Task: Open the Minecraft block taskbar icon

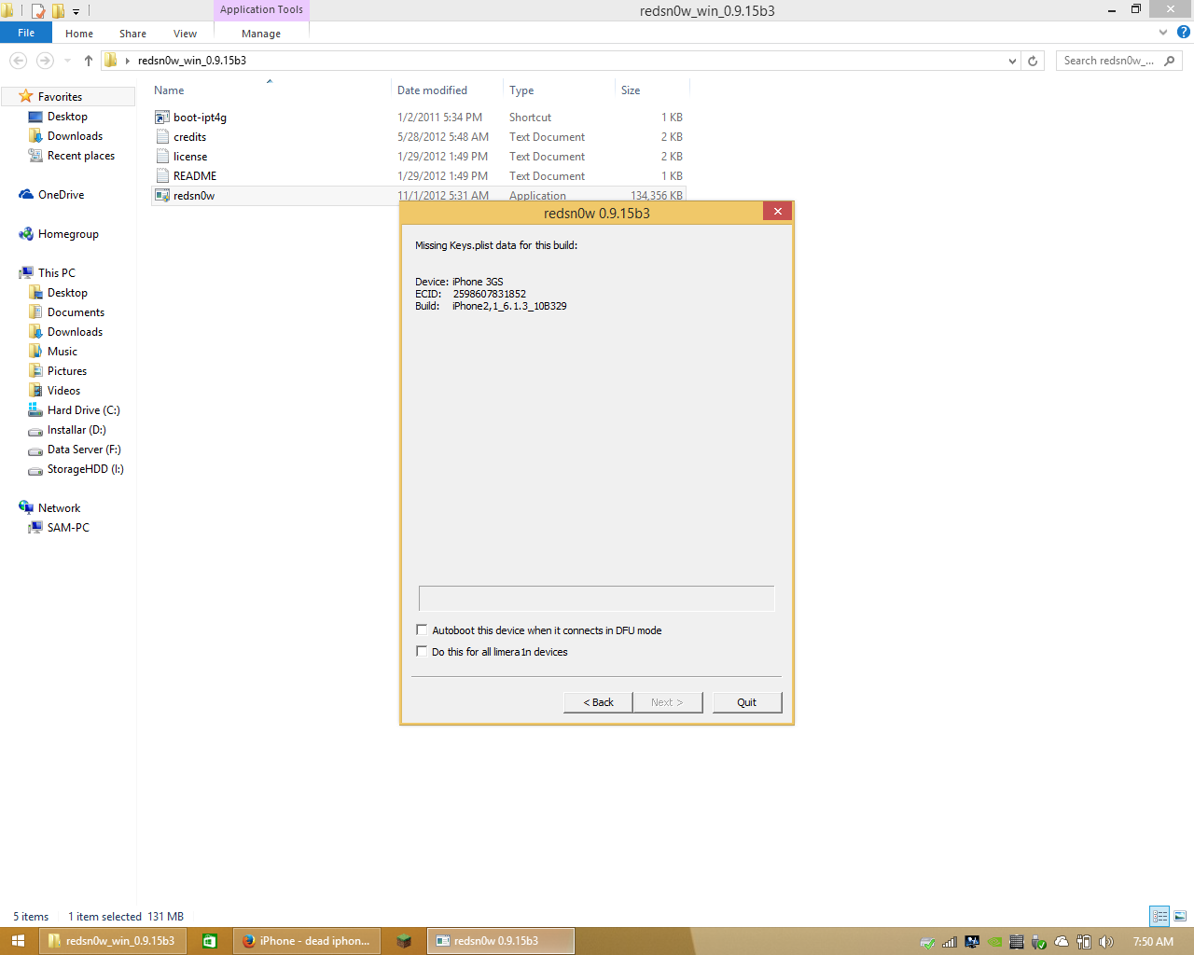Action: tap(404, 941)
